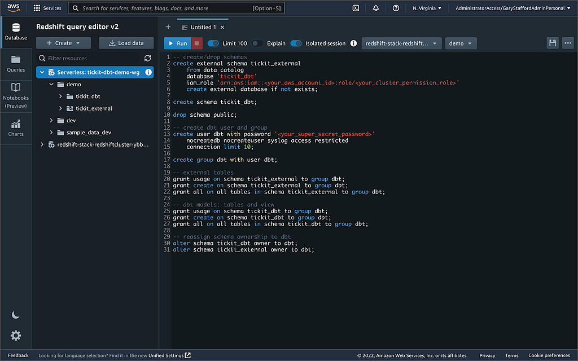Open the Services grid menu
The height and width of the screenshot is (361, 578).
[47, 8]
